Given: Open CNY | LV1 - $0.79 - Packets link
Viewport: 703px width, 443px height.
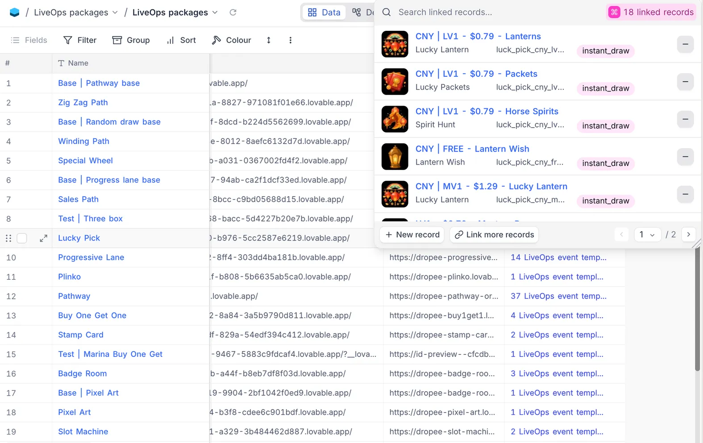Looking at the screenshot, I should (x=476, y=74).
